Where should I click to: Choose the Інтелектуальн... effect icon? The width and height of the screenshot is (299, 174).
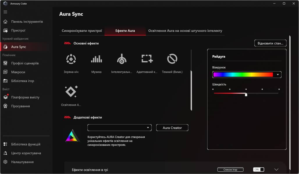click(122, 59)
